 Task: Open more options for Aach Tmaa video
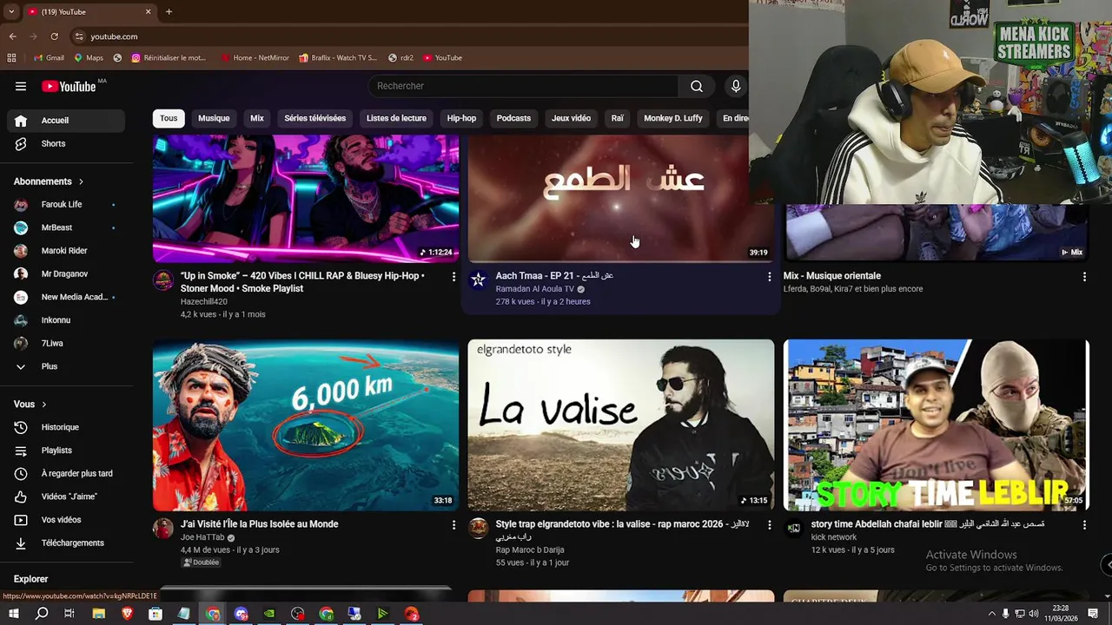coord(769,277)
